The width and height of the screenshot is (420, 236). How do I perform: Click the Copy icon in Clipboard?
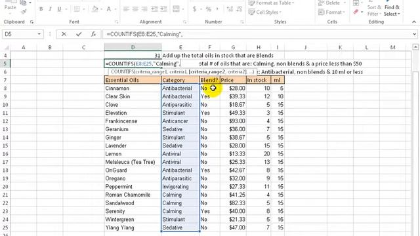click(24, 3)
